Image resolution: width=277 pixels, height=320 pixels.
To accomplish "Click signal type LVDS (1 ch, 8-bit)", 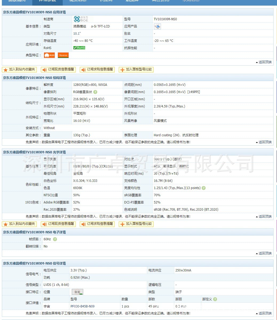I will 56,285.
